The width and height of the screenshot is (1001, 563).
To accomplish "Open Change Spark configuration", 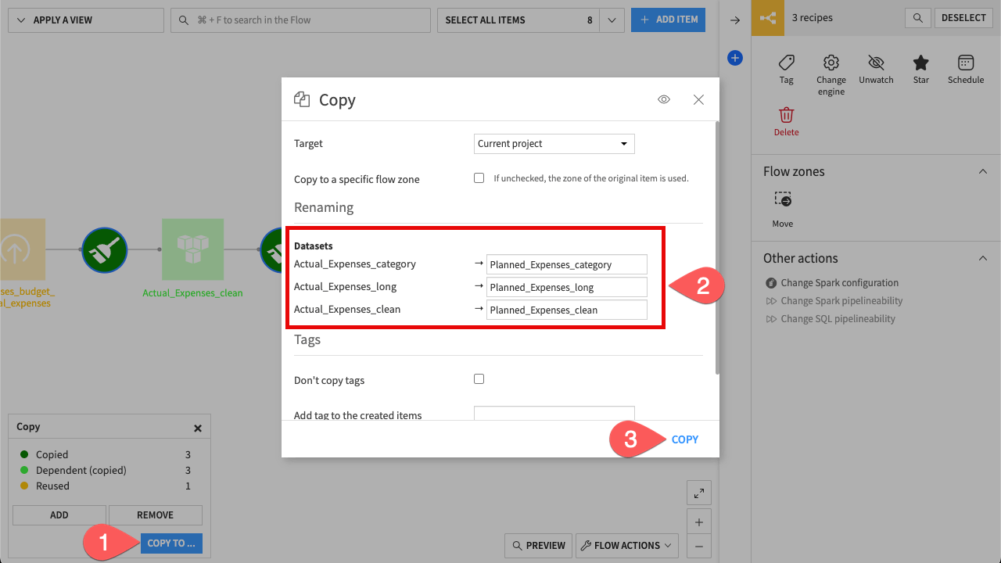I will 839,282.
